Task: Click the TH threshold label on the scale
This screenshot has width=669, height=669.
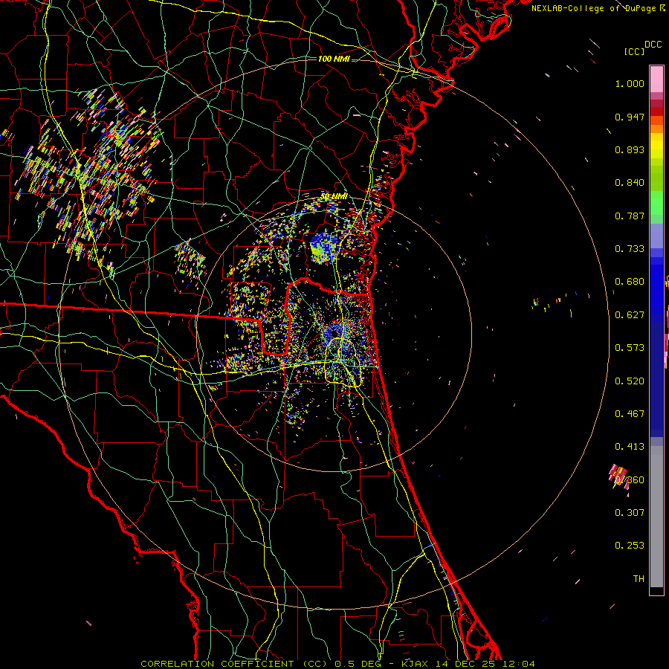Action: [x=639, y=579]
